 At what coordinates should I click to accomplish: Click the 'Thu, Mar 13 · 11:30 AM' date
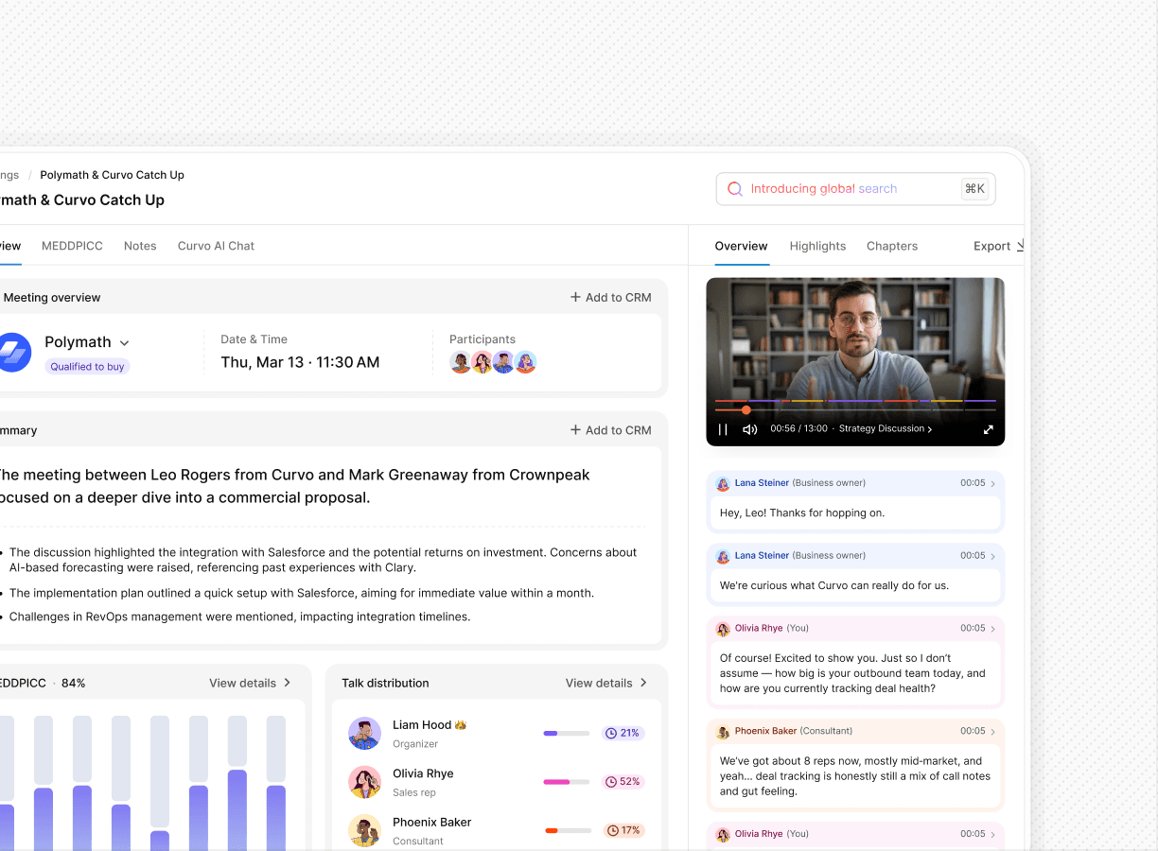coord(300,362)
